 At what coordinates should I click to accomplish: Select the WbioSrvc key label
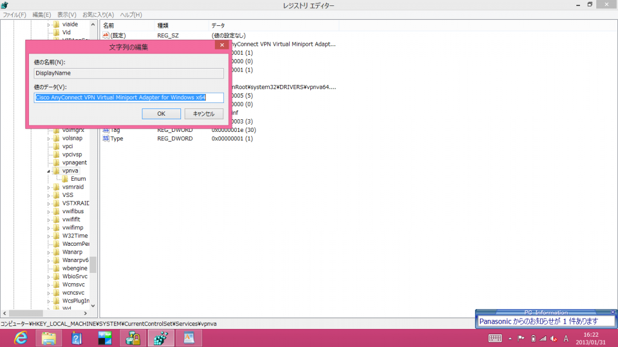coord(75,277)
